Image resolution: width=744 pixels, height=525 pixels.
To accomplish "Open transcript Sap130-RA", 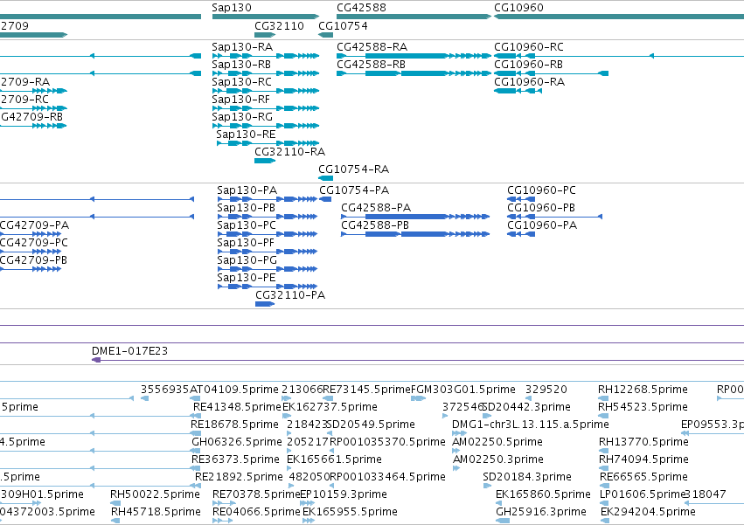I will point(242,47).
